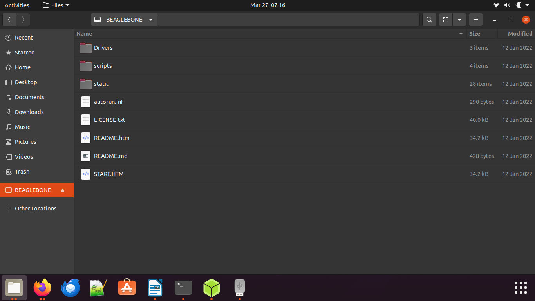Click the battery status icon
535x301 pixels.
519,5
